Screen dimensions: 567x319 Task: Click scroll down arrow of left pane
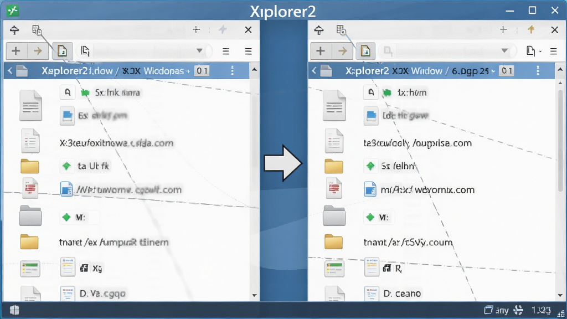click(254, 295)
